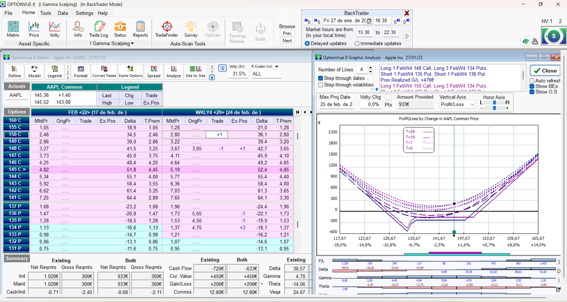Open the Vertical Axis Profit/Loss dropdown

[472, 104]
